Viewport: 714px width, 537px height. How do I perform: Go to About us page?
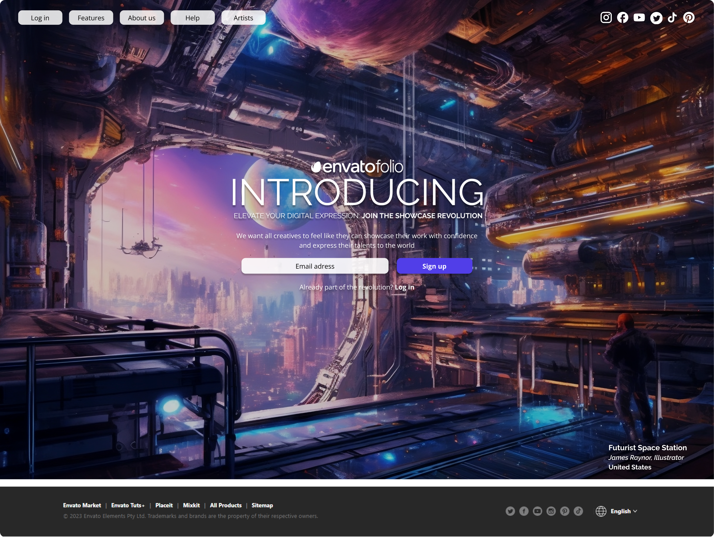(x=142, y=18)
